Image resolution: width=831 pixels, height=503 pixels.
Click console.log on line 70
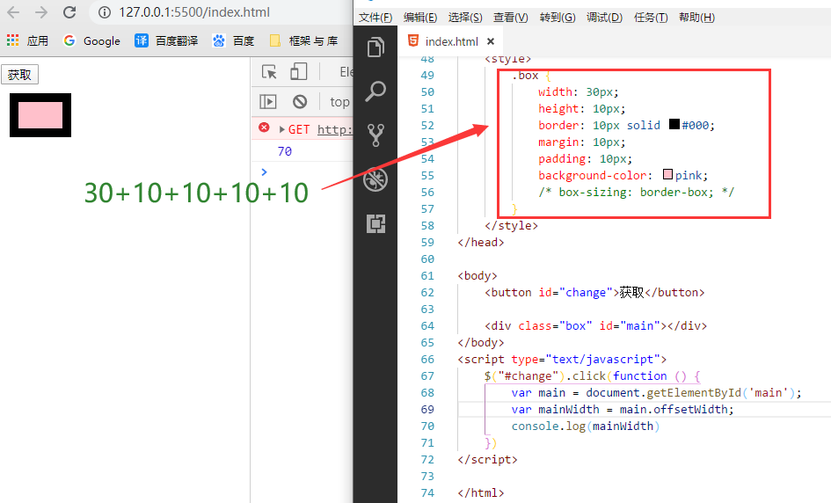coord(548,426)
